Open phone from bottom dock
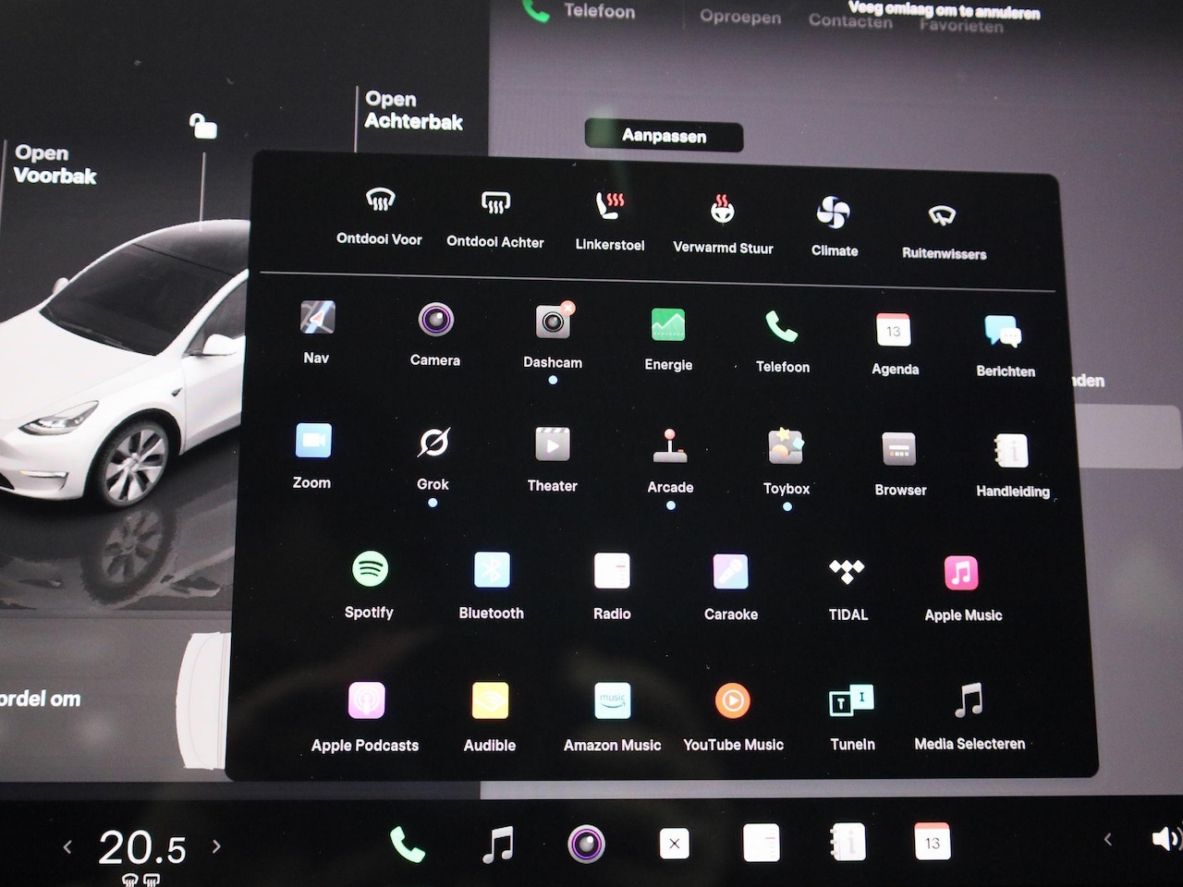Image resolution: width=1183 pixels, height=887 pixels. (407, 844)
